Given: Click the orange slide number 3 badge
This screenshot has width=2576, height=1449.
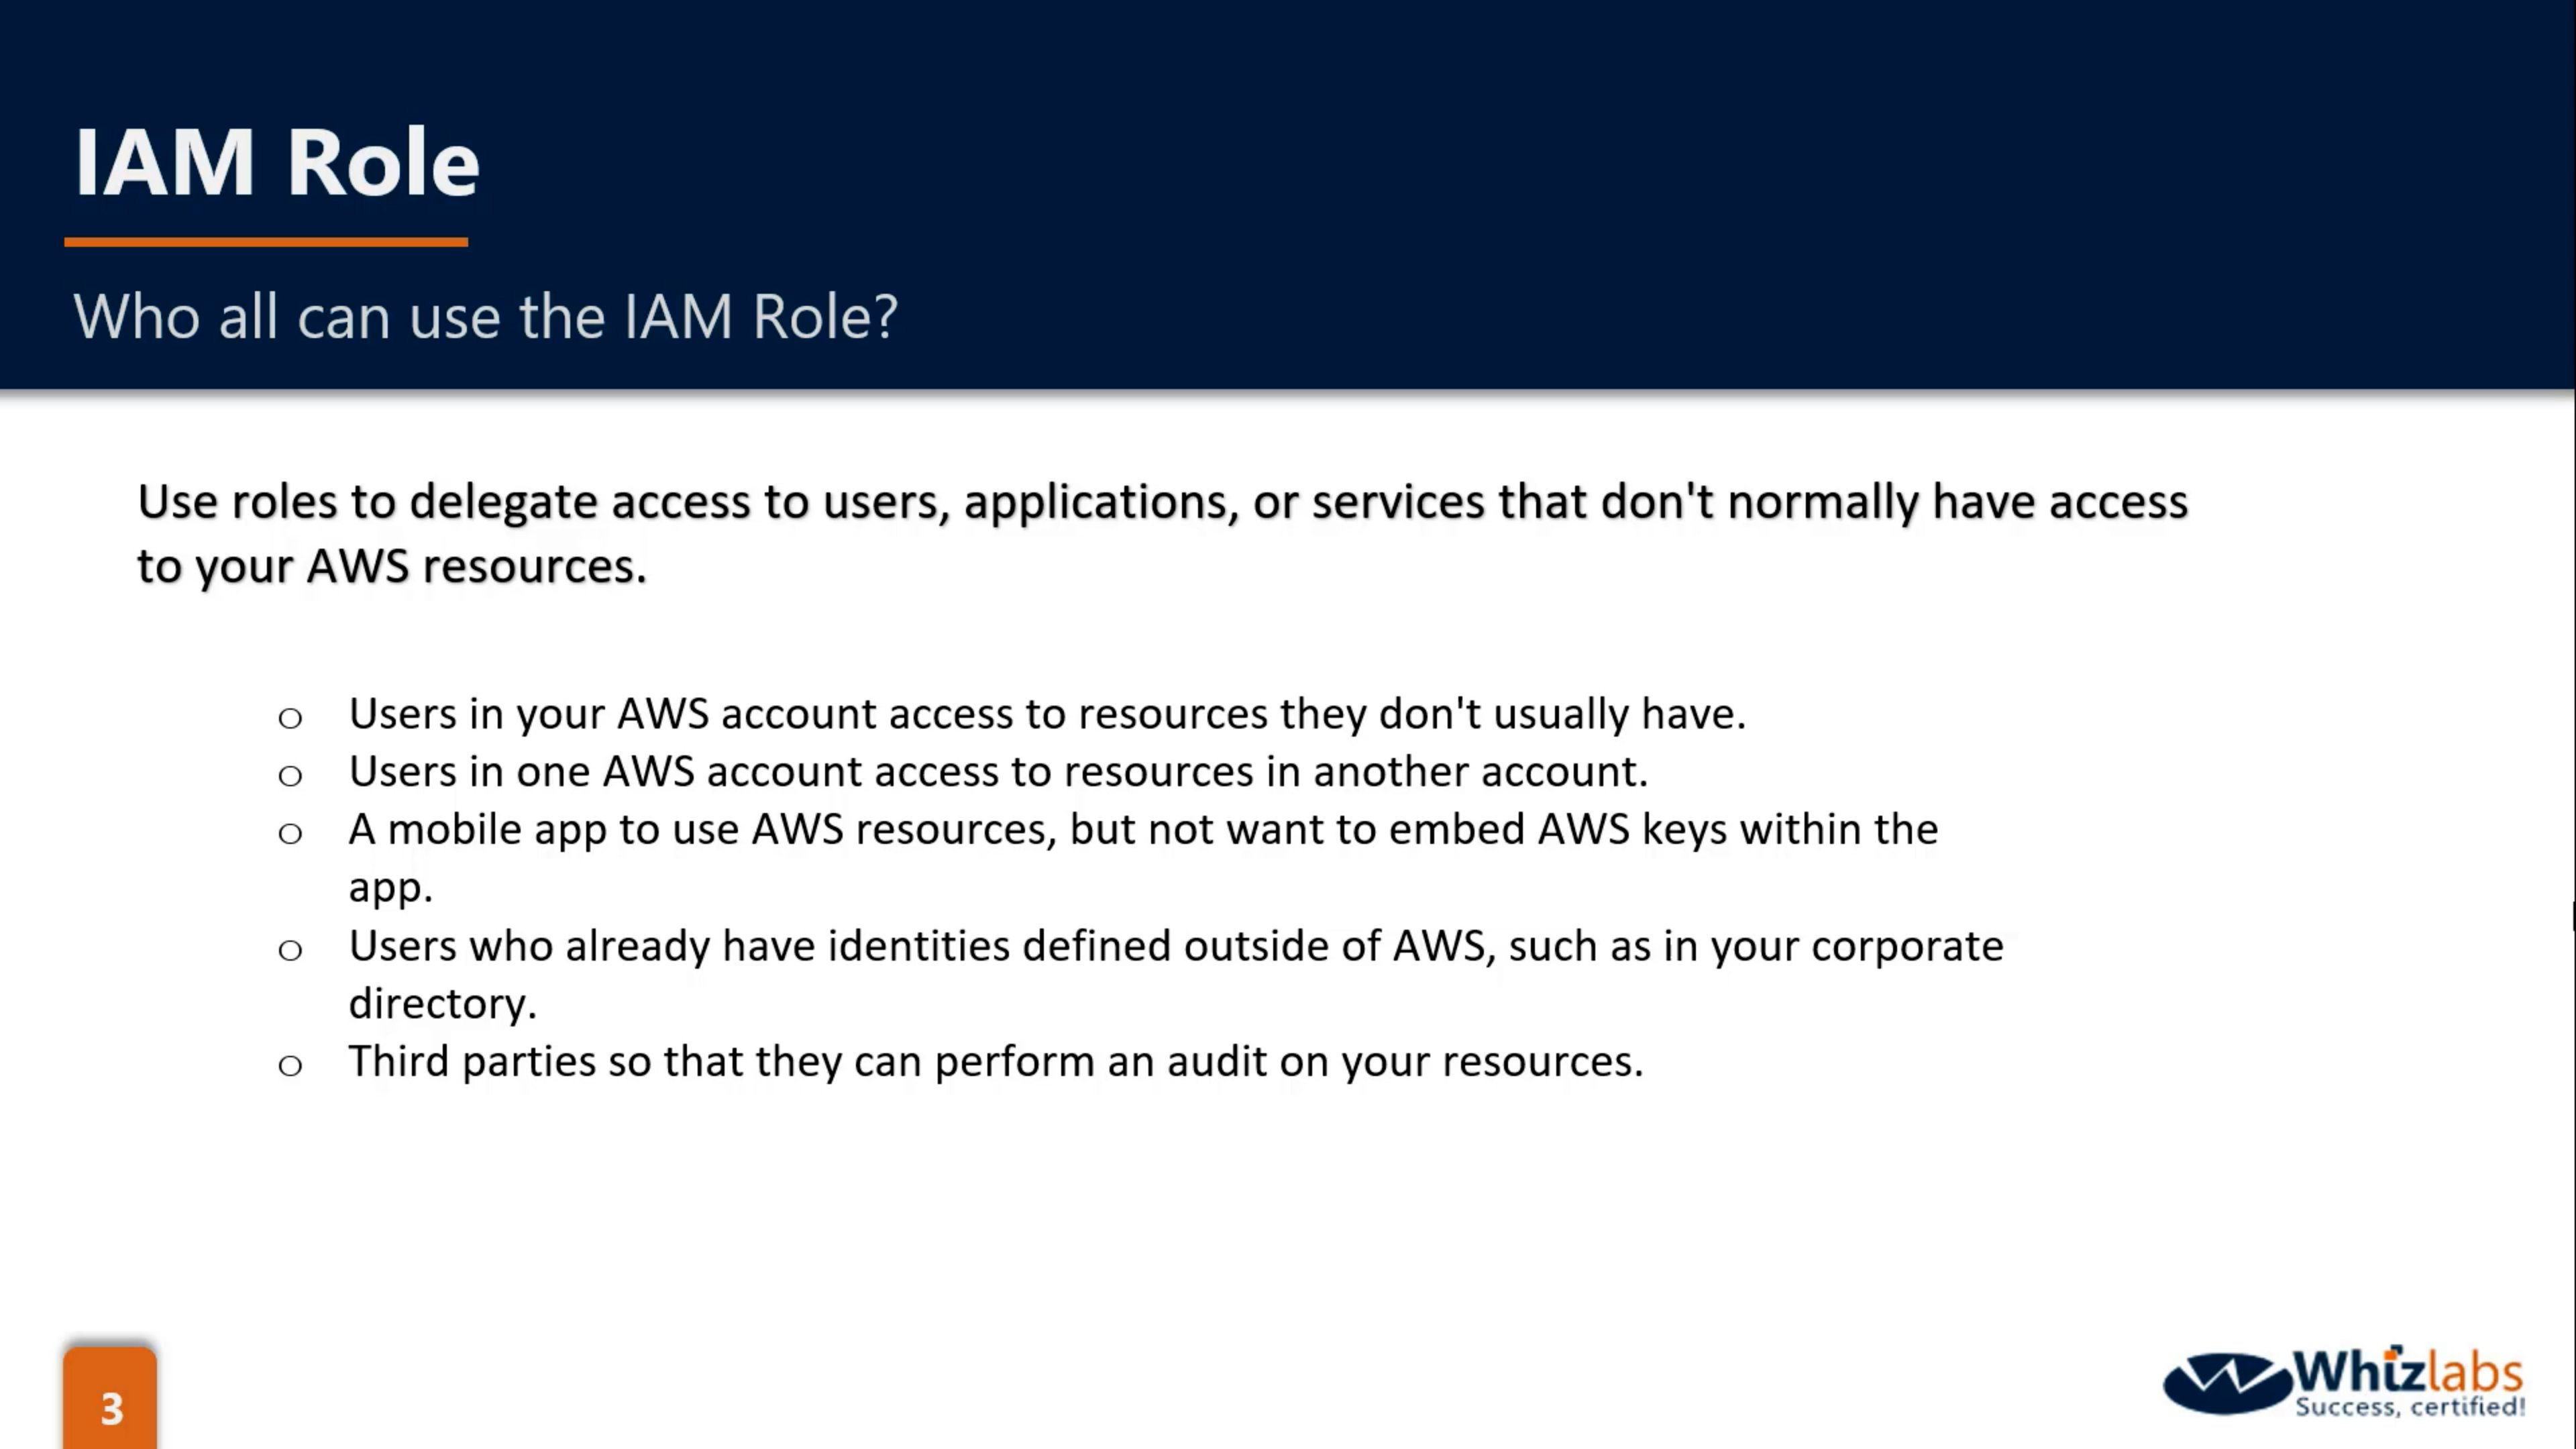Looking at the screenshot, I should pyautogui.click(x=110, y=1402).
